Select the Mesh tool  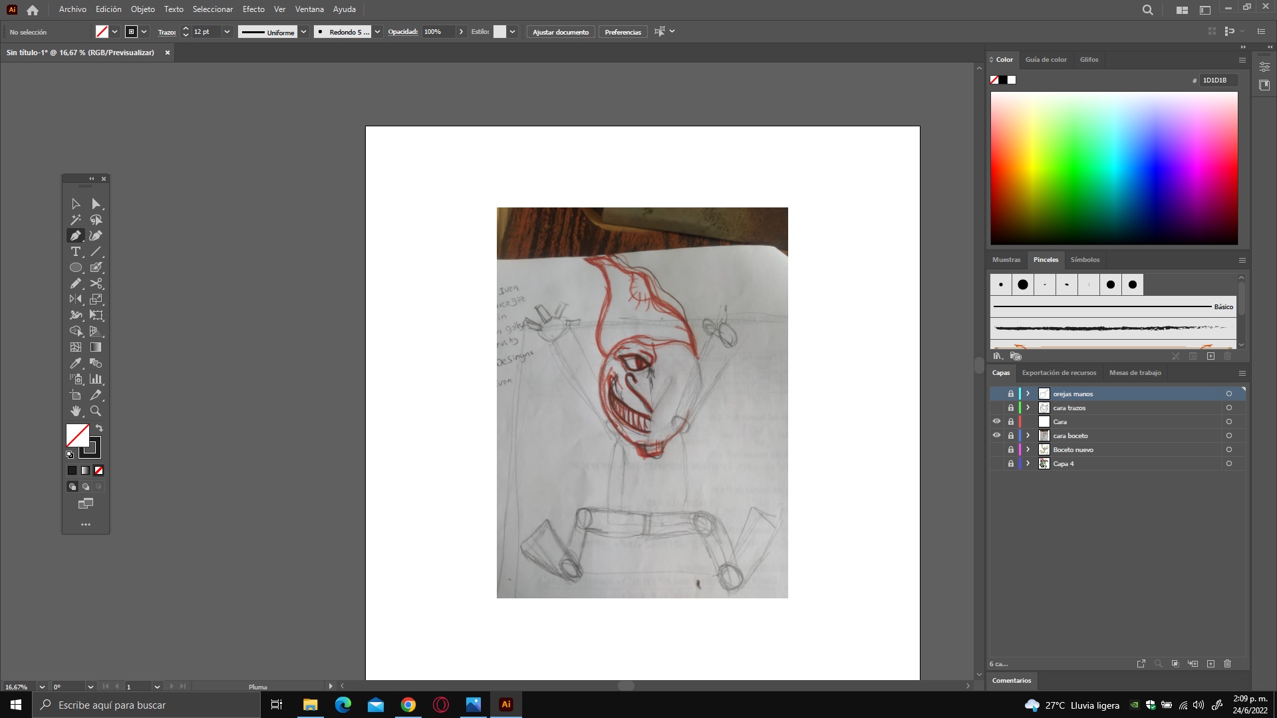click(76, 348)
